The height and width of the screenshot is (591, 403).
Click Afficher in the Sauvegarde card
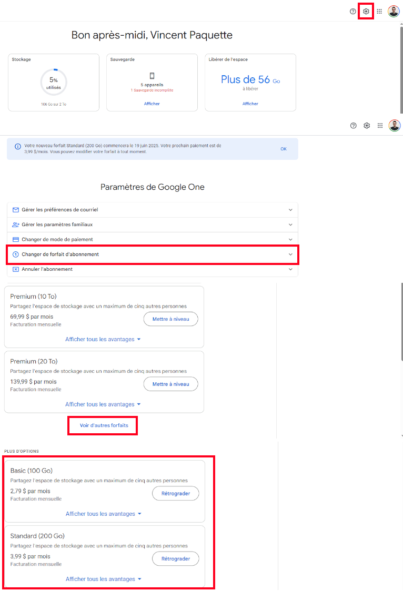coord(152,104)
